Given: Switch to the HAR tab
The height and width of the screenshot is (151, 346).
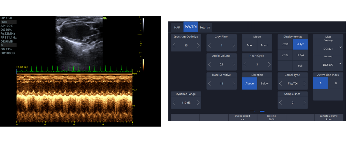Looking at the screenshot, I should (177, 27).
